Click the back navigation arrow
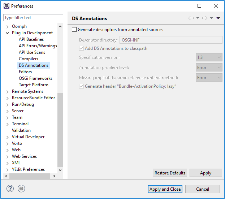This screenshot has height=199, width=225. (191, 18)
